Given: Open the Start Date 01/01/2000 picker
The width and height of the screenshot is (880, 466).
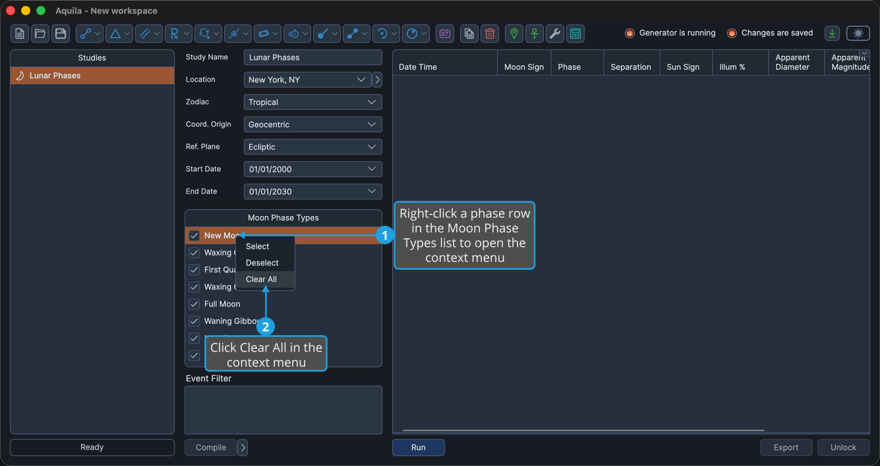Looking at the screenshot, I should point(313,169).
